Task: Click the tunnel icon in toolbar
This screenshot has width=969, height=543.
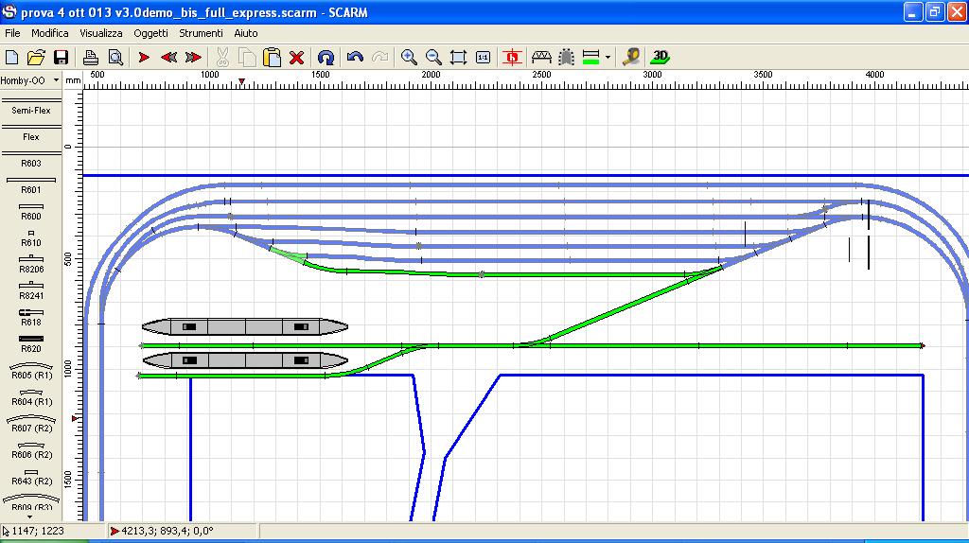Action: pos(566,58)
